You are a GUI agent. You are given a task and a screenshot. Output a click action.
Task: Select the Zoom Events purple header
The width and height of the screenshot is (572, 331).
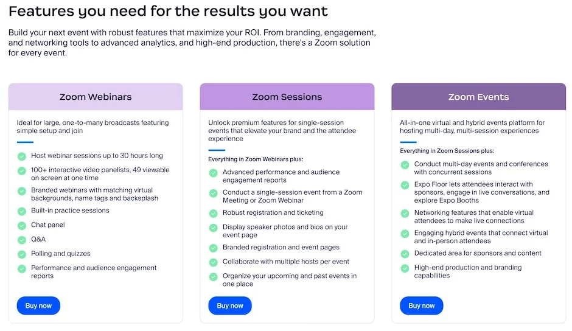pos(478,97)
